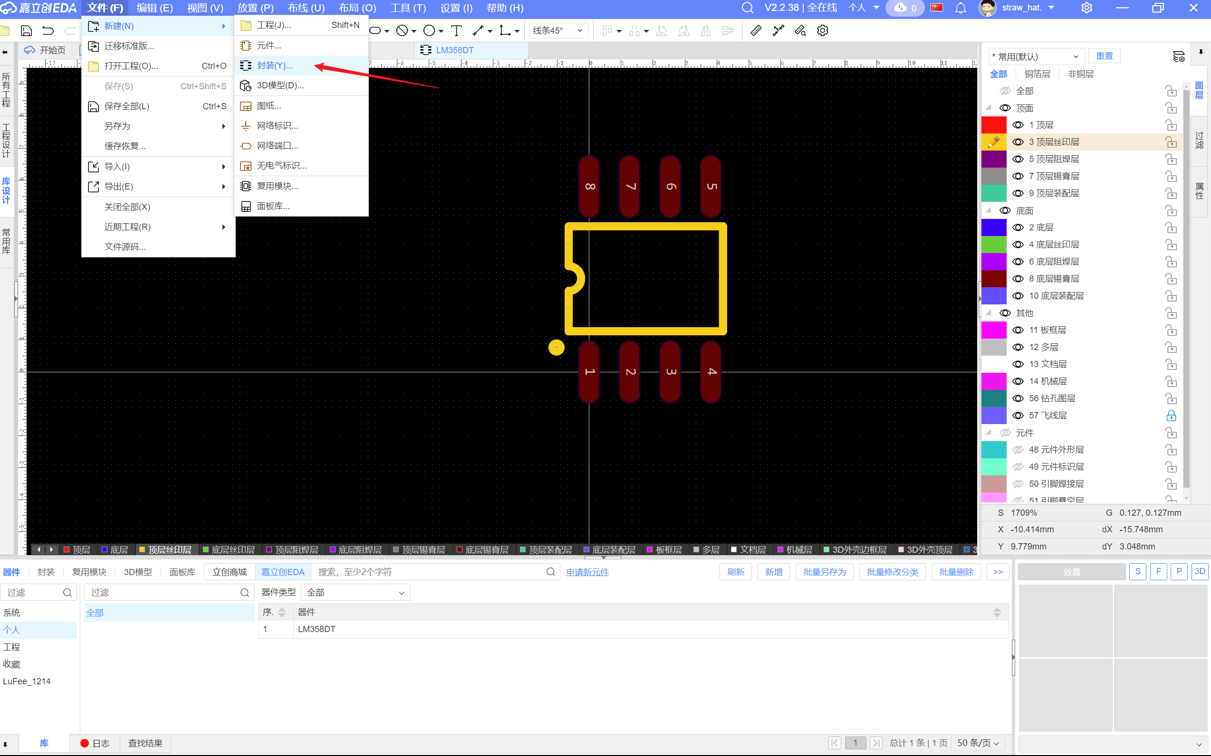Click the save icon in toolbar
Screen dimensions: 1211x756
tap(27, 30)
